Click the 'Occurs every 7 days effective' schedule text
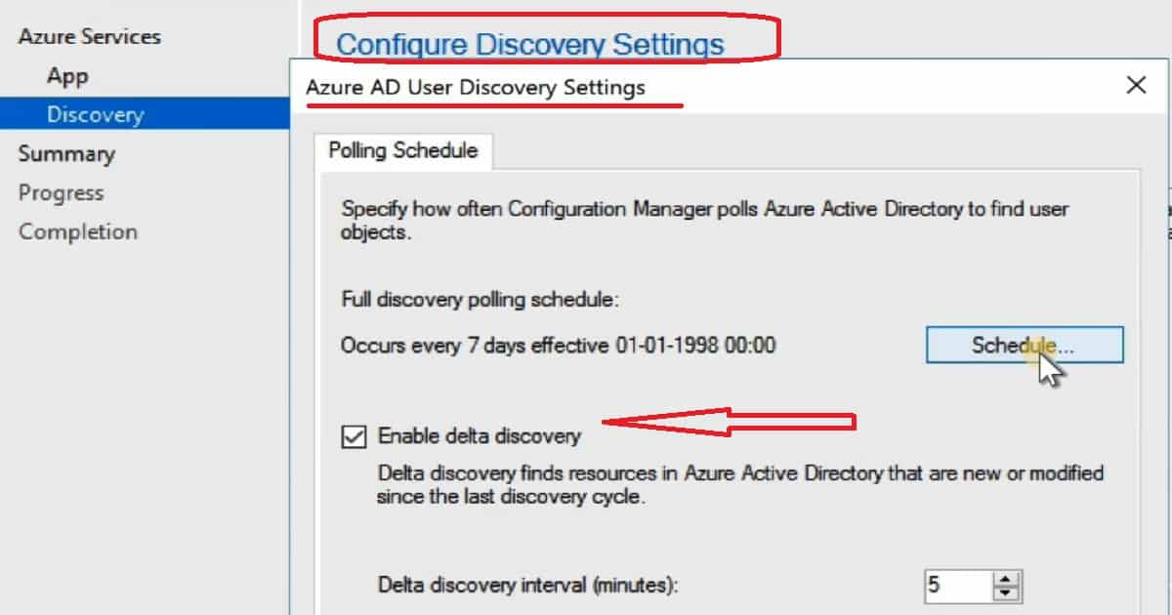Screen dimensions: 1172x615 pyautogui.click(x=559, y=345)
